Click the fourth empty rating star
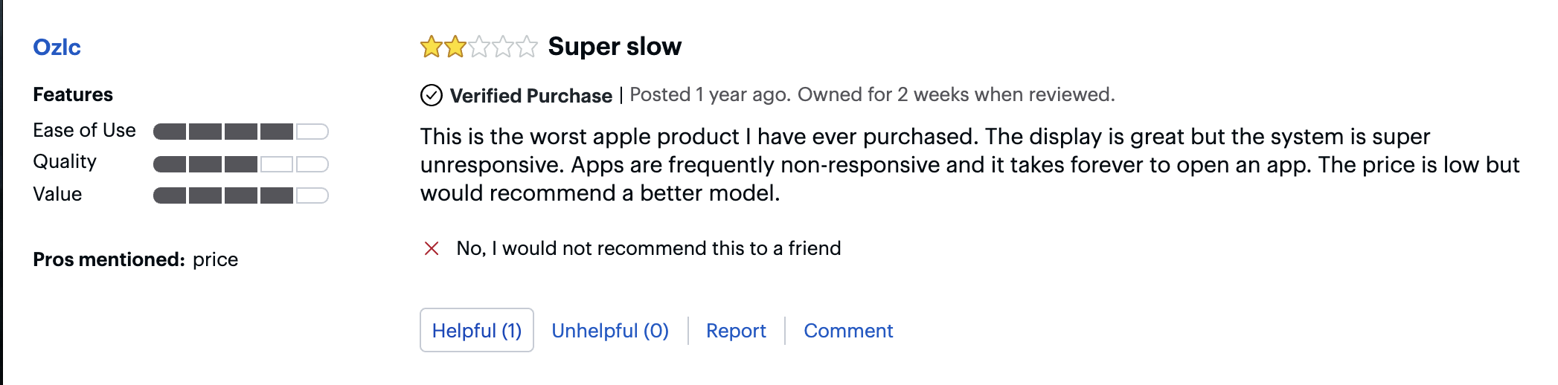This screenshot has height=385, width=1558. pos(503,47)
